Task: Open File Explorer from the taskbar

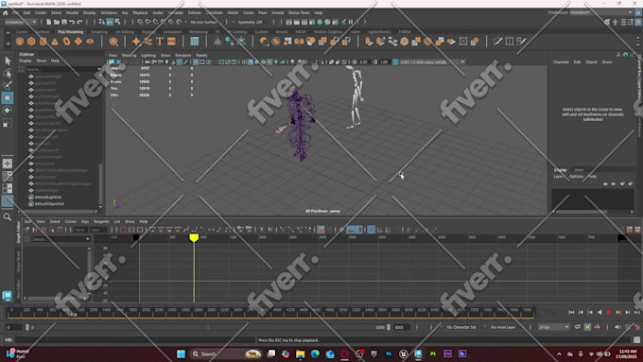Action: coord(300,353)
